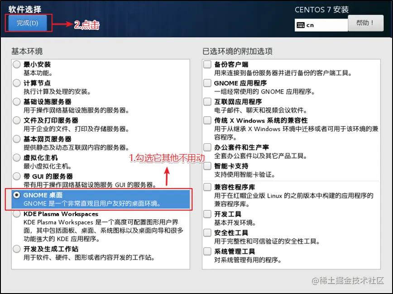Select the GNOME 桌面 radio button

(17, 195)
